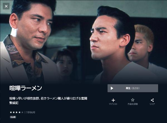Click the greyed fifth rating star
The image size is (167, 123).
pyautogui.click(x=22, y=112)
